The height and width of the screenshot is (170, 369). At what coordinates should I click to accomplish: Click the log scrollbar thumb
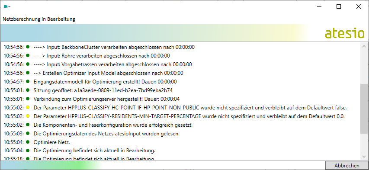pos(364,109)
